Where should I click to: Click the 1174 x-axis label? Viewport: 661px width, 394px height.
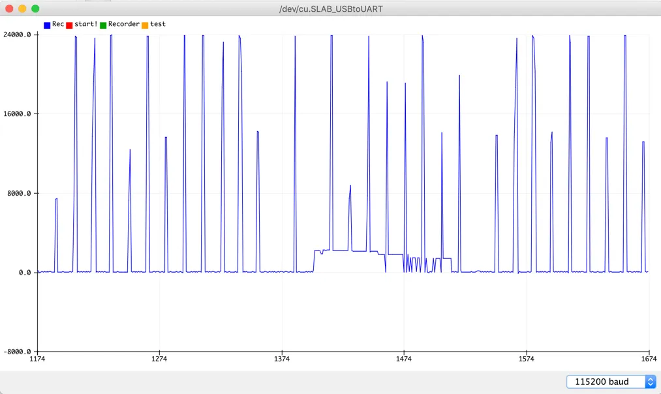[x=37, y=359]
